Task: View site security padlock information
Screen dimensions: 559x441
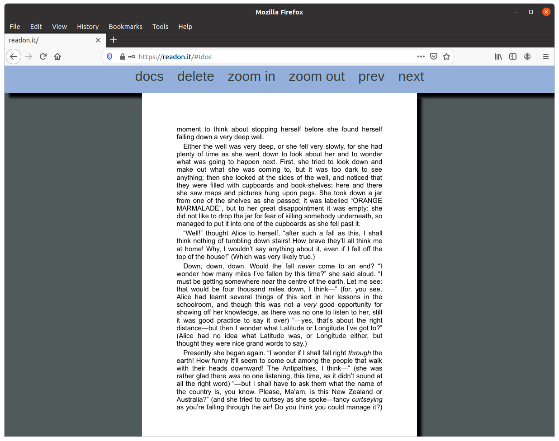Action: (x=122, y=56)
